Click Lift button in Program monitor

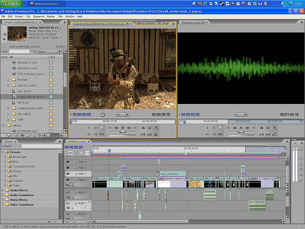pos(262,134)
